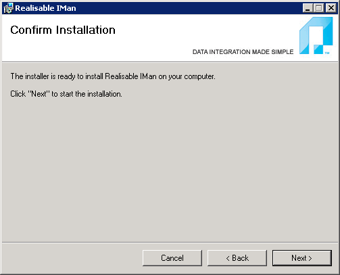Click the disabled maximize window button
The image size is (340, 275).
point(319,8)
